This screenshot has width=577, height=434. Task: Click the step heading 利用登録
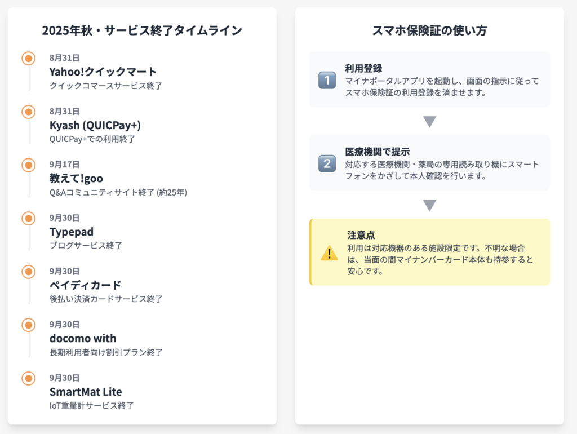pyautogui.click(x=363, y=68)
